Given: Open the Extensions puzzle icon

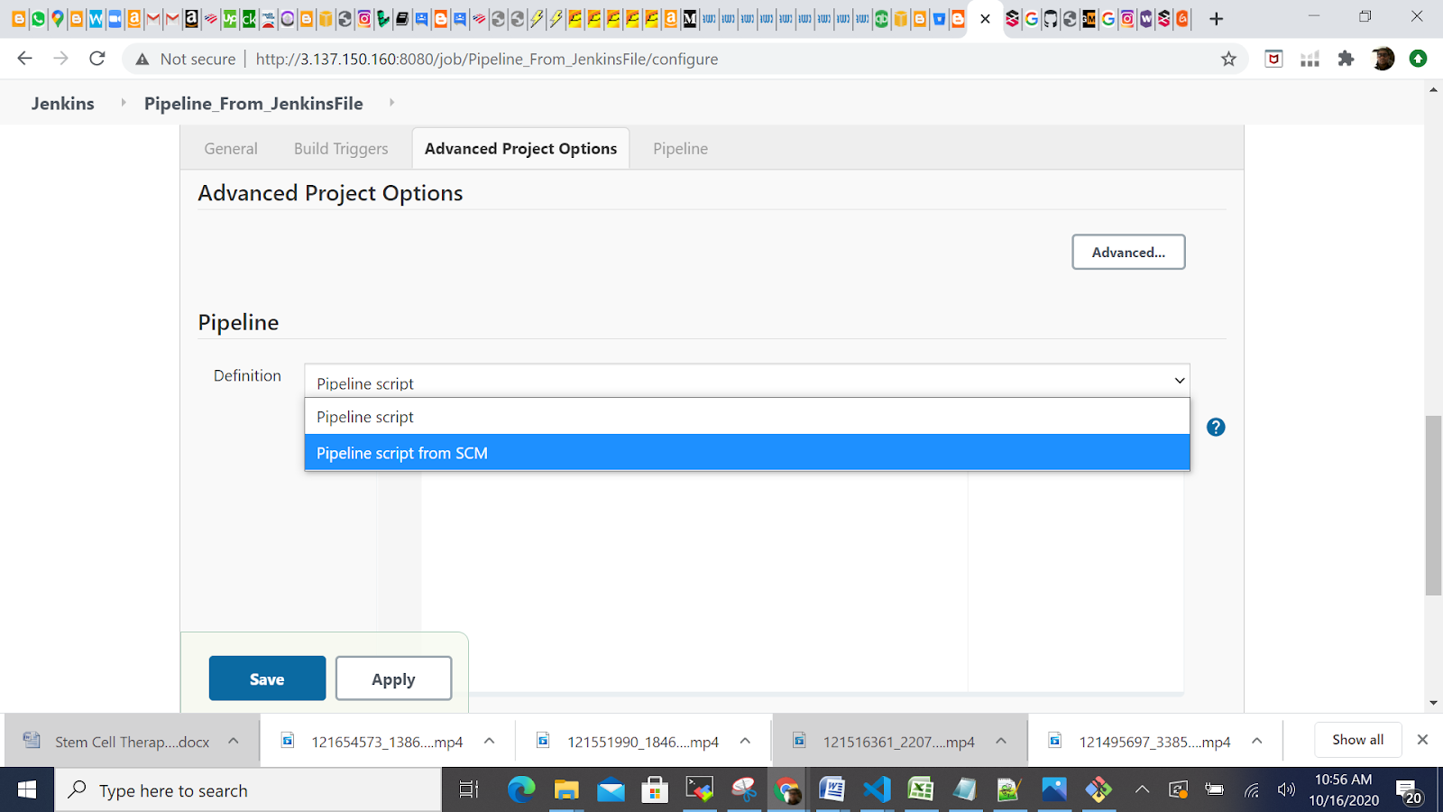Looking at the screenshot, I should coord(1346,59).
